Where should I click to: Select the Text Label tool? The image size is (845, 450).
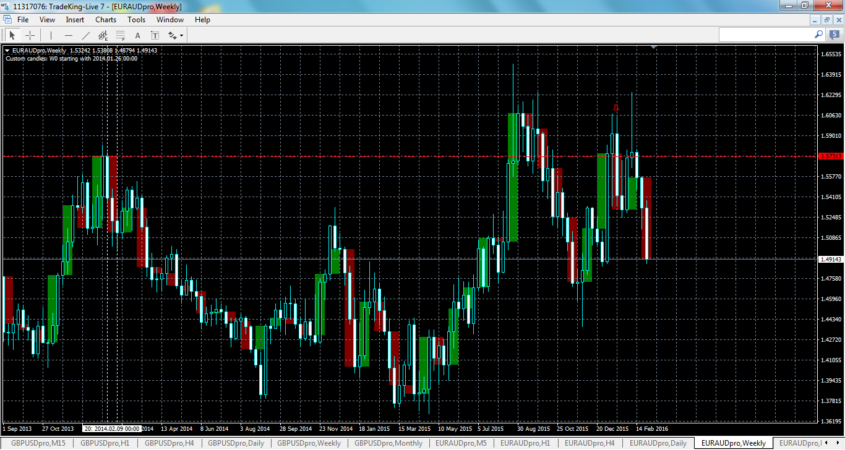[155, 35]
